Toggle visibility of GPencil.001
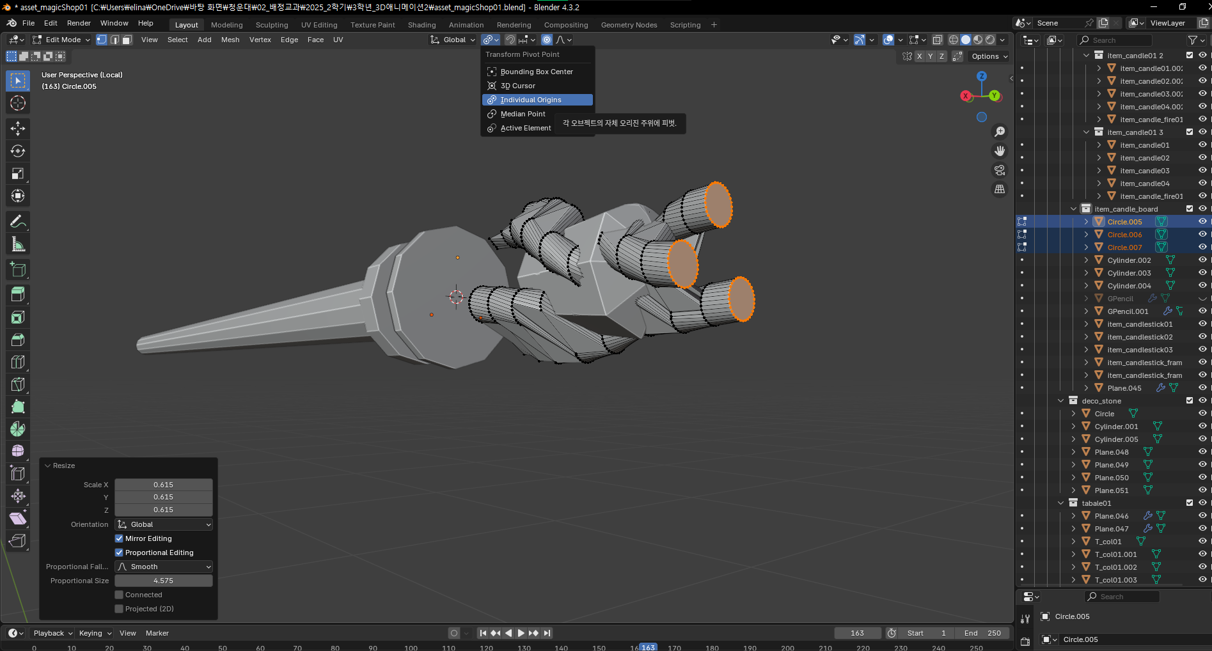The image size is (1212, 651). point(1202,311)
